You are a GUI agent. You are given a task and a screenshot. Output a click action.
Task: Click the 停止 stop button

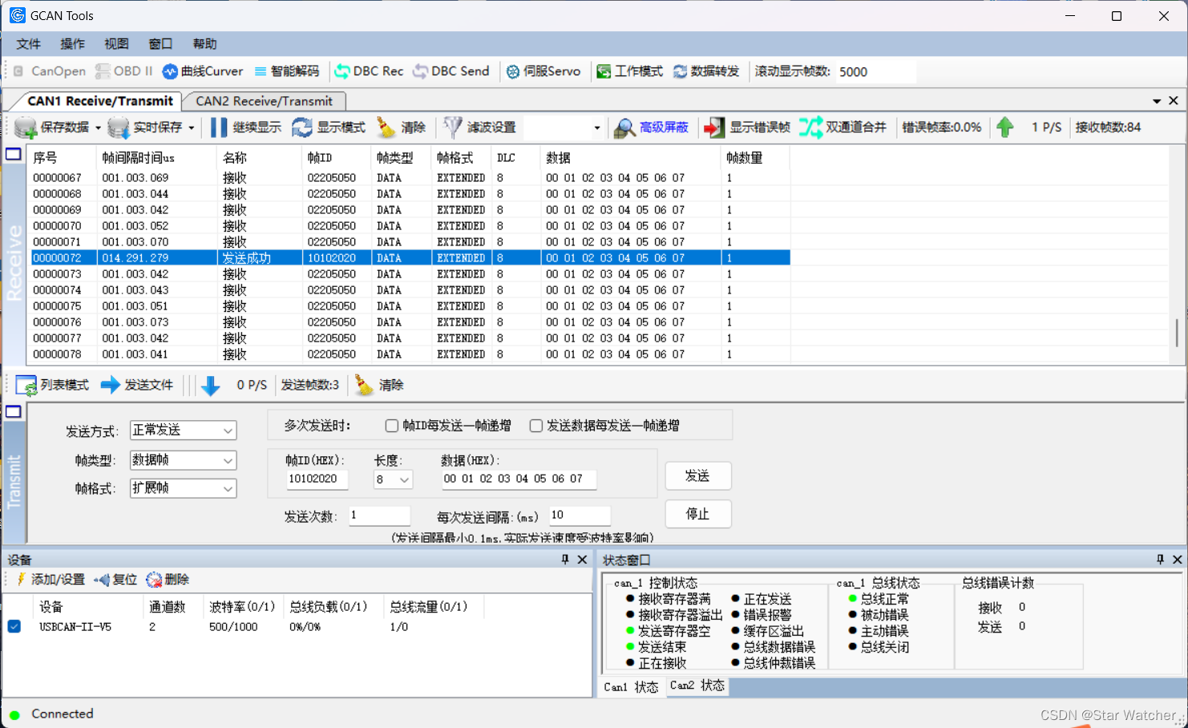pyautogui.click(x=697, y=514)
